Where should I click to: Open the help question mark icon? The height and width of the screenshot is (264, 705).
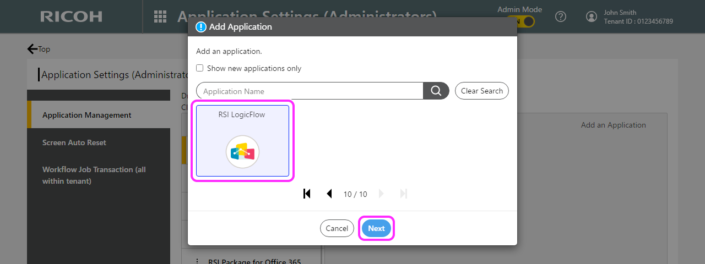[561, 16]
